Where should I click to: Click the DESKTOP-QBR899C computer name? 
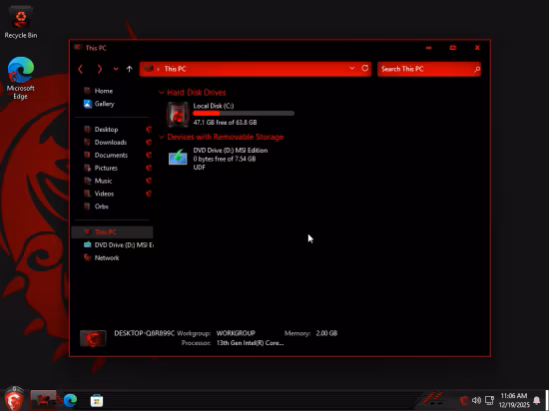(145, 333)
